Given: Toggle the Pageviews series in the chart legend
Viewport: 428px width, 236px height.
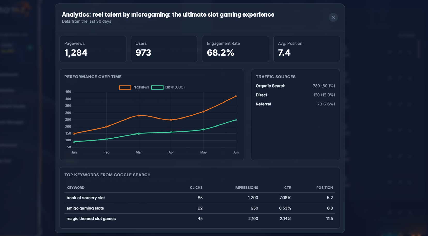Looking at the screenshot, I should pos(135,87).
